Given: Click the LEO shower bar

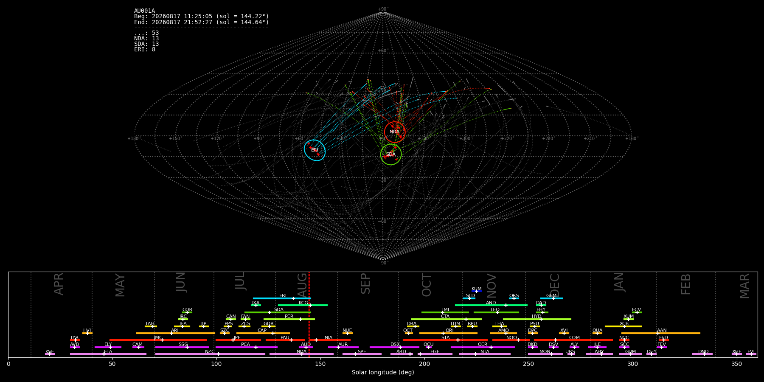Looking at the screenshot, I should pos(496,312).
